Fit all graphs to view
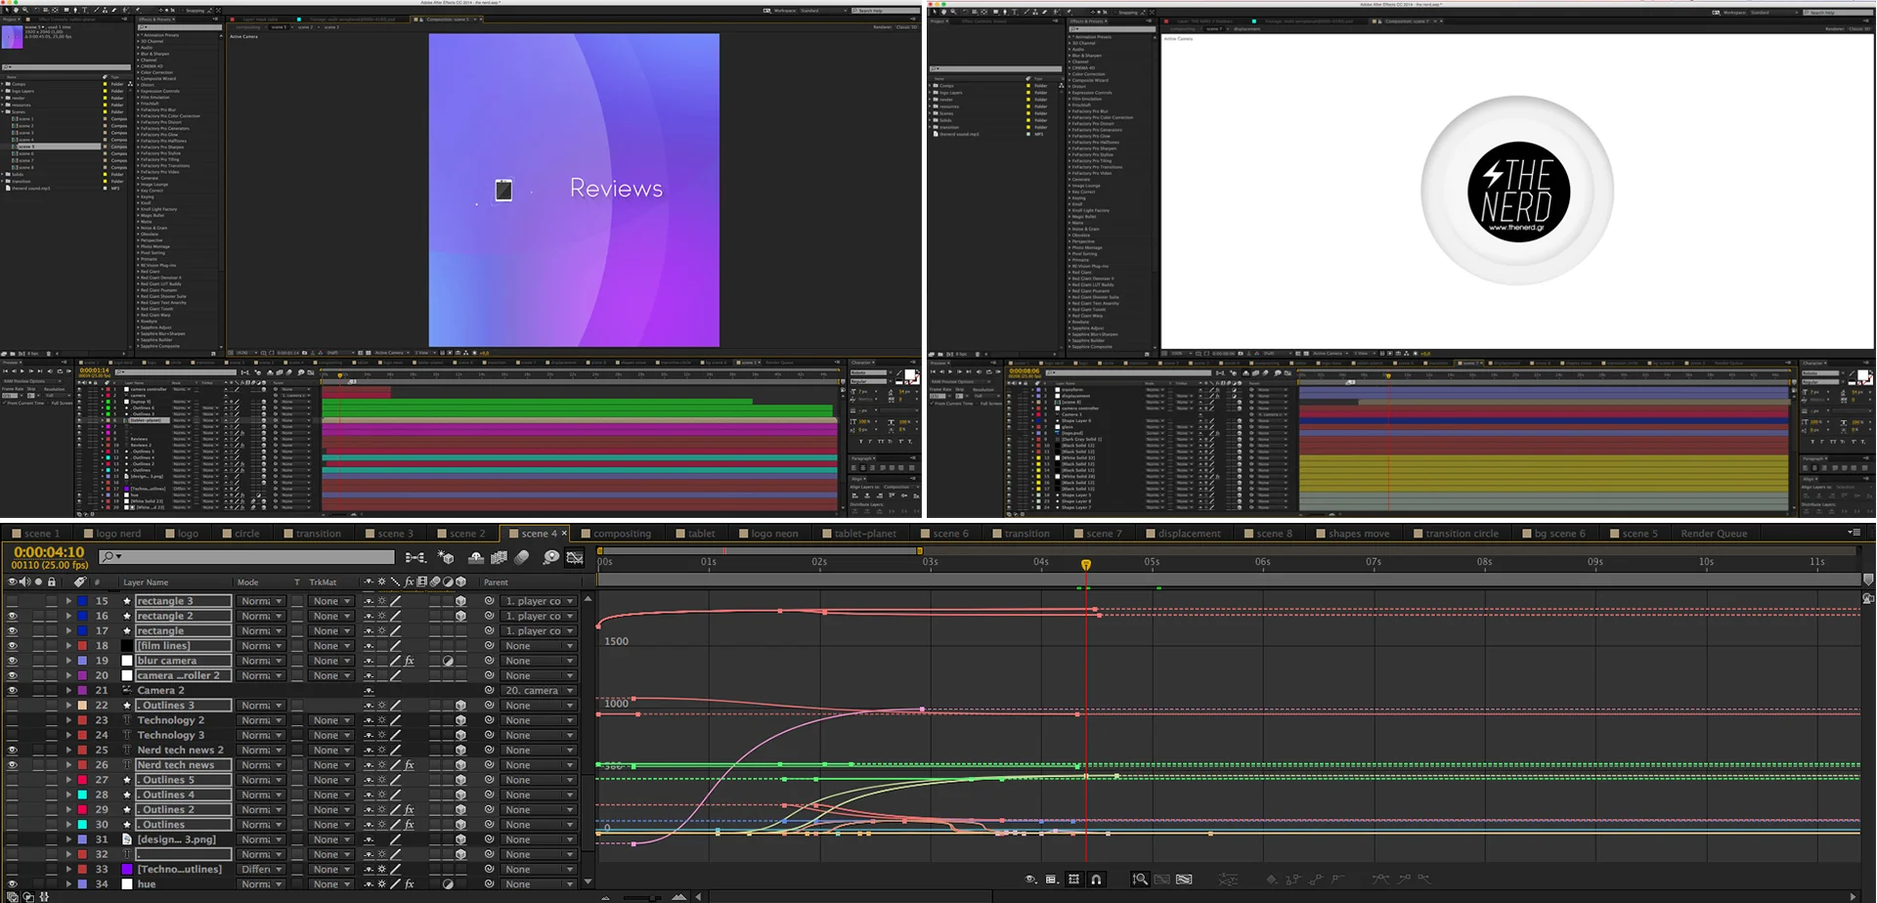The image size is (1877, 903). pos(1184,880)
